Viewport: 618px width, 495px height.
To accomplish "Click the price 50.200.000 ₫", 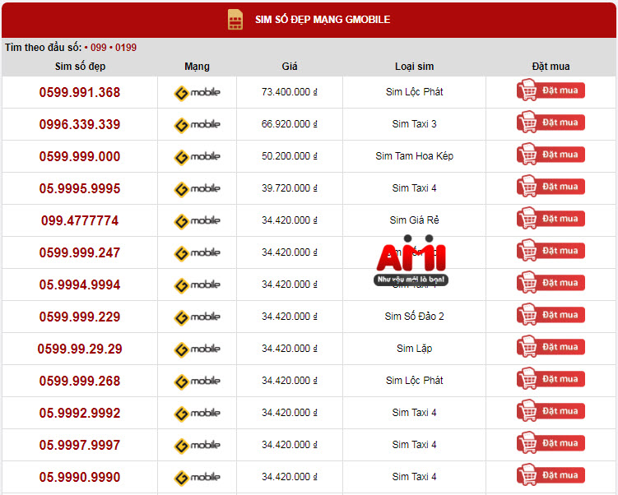I will (x=290, y=156).
